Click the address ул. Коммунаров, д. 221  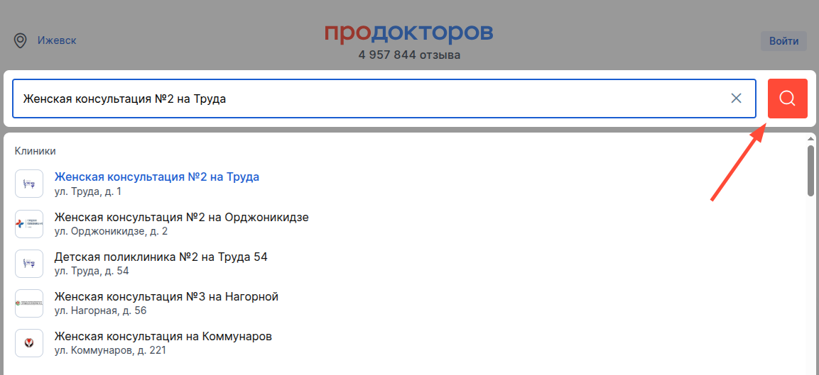tap(110, 350)
